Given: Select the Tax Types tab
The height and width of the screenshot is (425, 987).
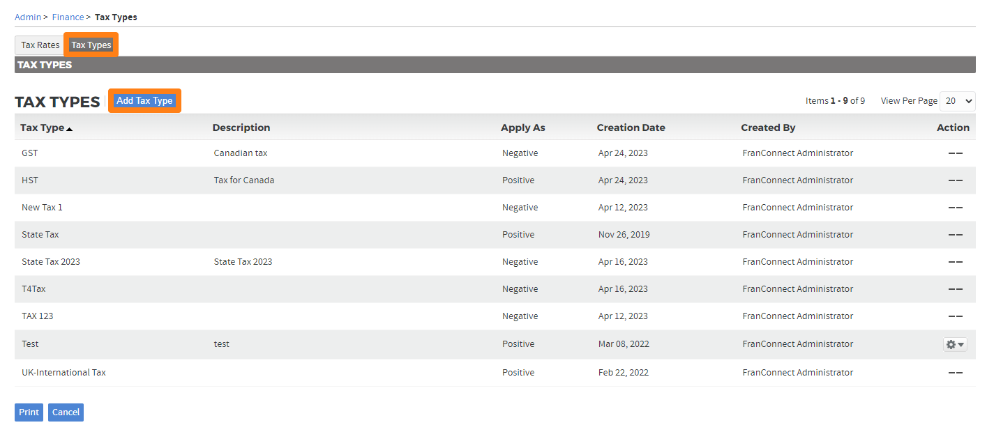Looking at the screenshot, I should [91, 45].
